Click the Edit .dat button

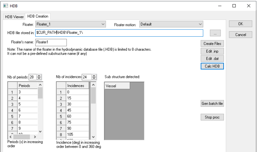(212, 58)
